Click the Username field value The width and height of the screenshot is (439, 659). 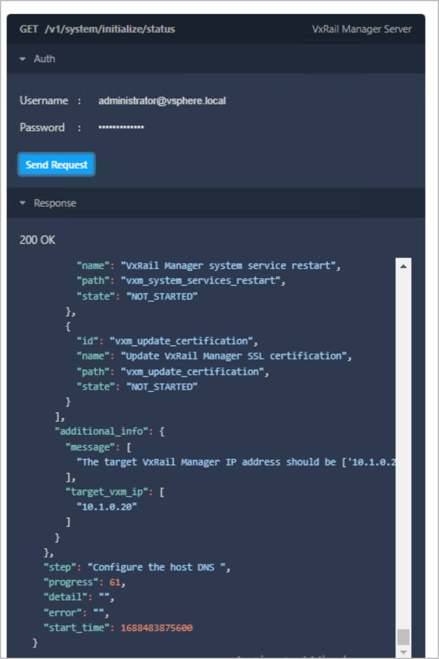[x=162, y=101]
